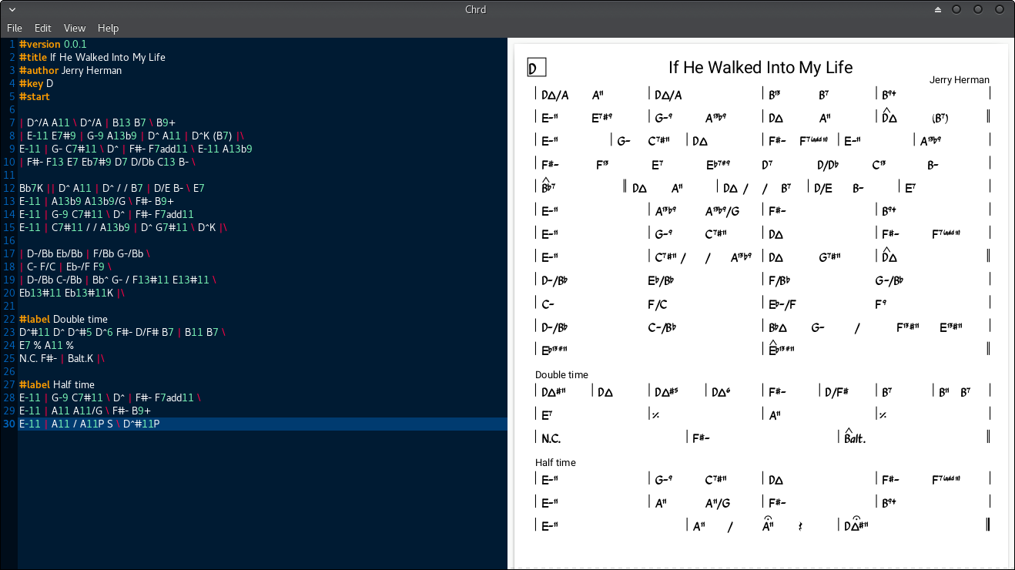Click the 'Balt.' fermata chord in chart

[x=855, y=437]
